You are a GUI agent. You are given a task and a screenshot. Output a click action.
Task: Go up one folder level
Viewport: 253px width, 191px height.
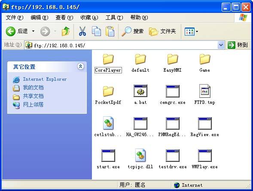coord(66,31)
